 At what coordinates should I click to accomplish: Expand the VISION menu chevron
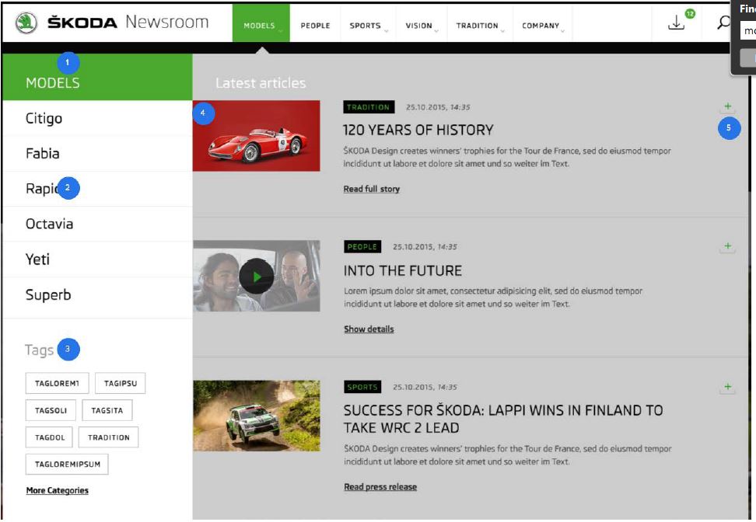pos(436,31)
